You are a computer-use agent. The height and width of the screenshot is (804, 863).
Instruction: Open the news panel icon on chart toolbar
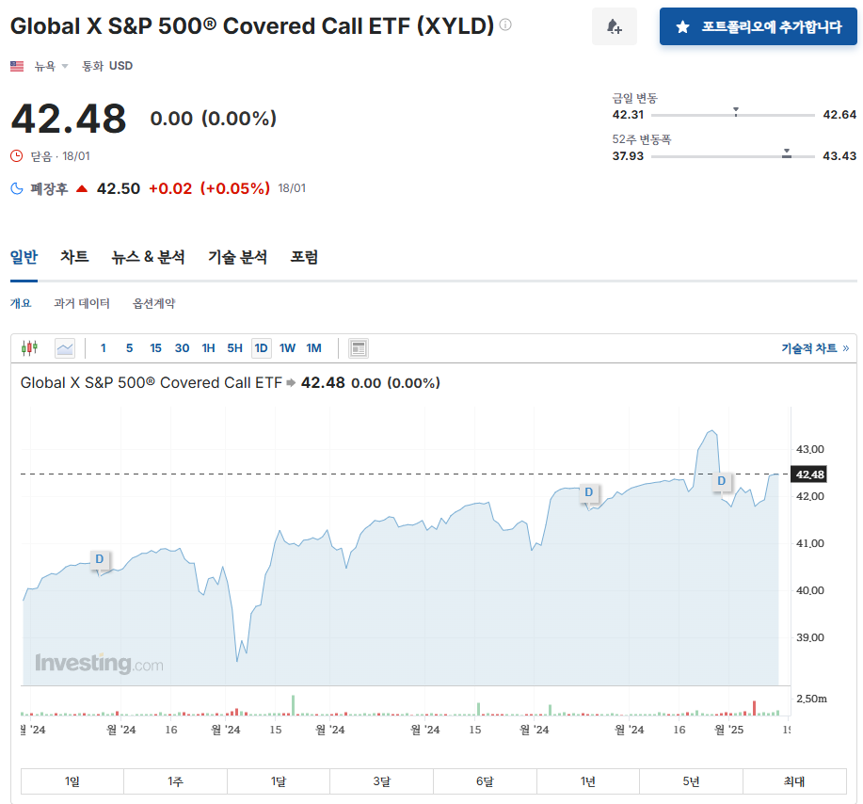tap(358, 347)
